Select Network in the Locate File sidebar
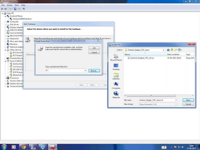This screenshot has height=150, width=200. 116,95
